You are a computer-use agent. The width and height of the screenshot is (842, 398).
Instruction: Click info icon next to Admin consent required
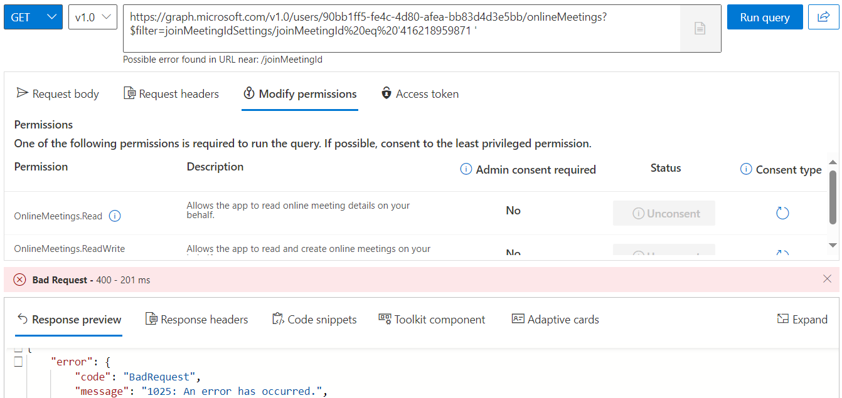(x=466, y=169)
